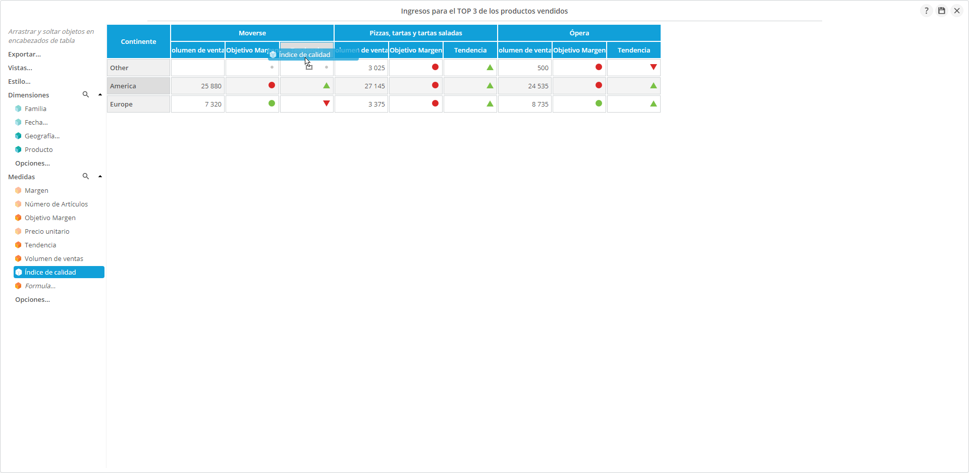Click the Margen measure cube icon
Image resolution: width=969 pixels, height=473 pixels.
[18, 190]
